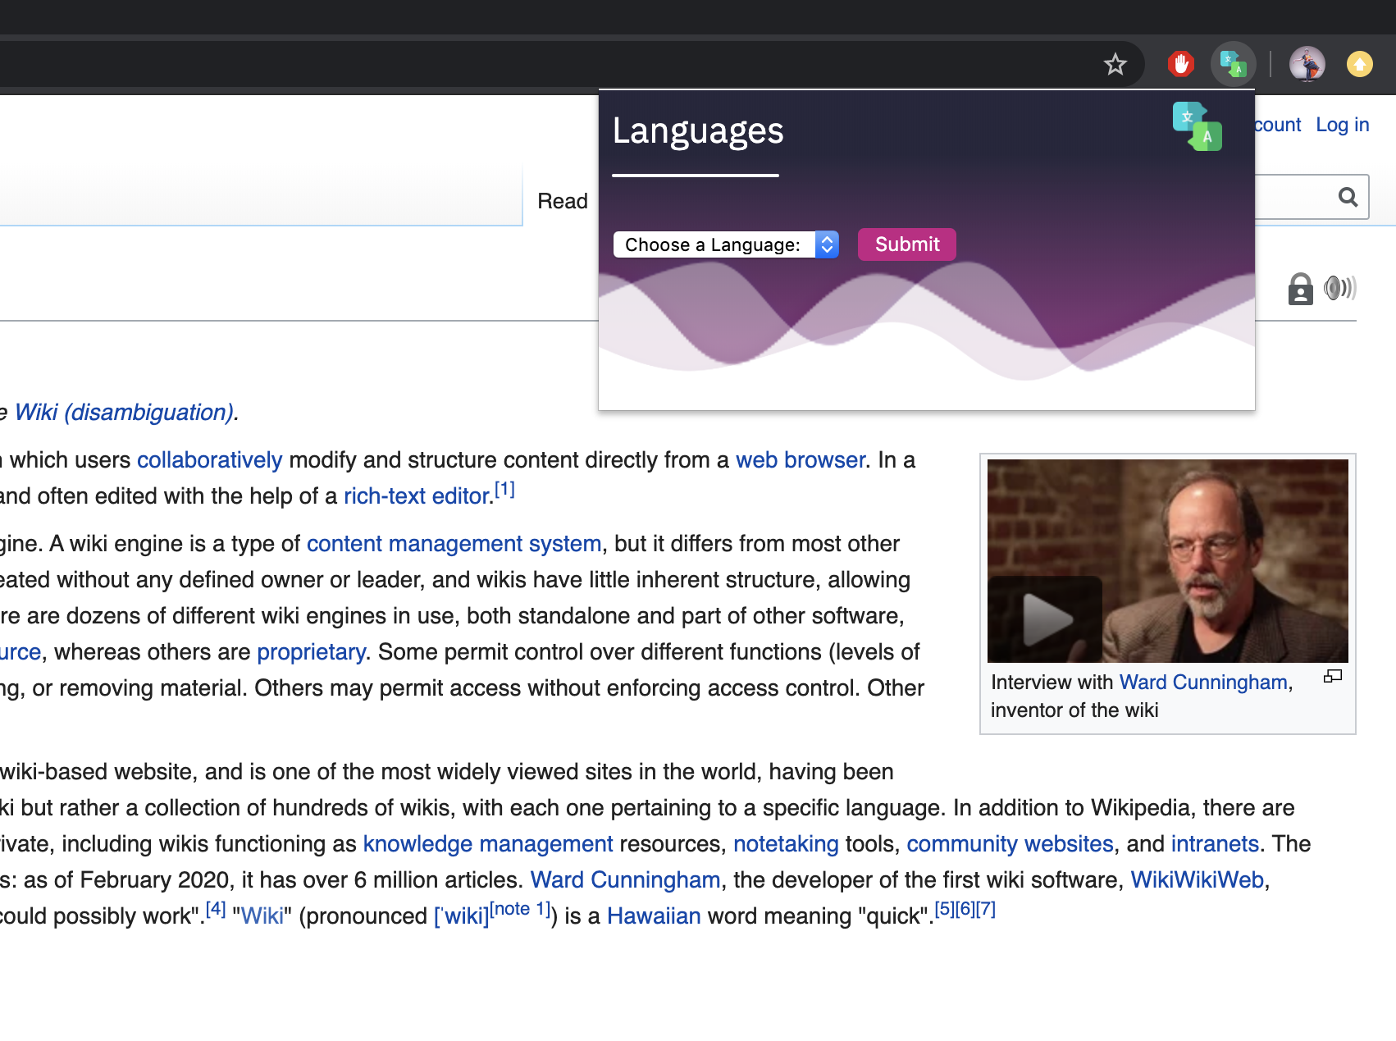Screen dimensions: 1396x1041
Task: Click the yellow update arrow icon
Action: click(x=1359, y=64)
